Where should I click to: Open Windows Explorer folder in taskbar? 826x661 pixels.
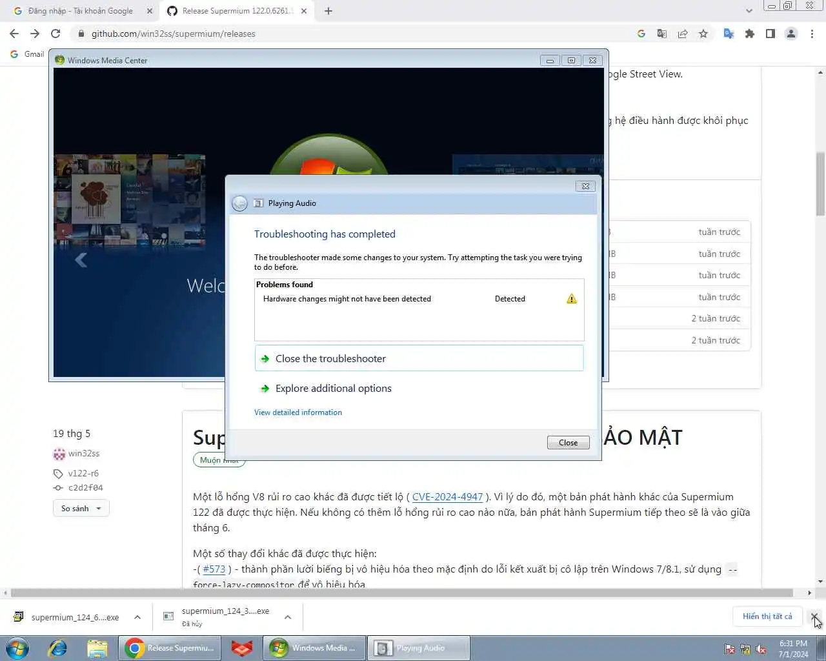point(97,648)
